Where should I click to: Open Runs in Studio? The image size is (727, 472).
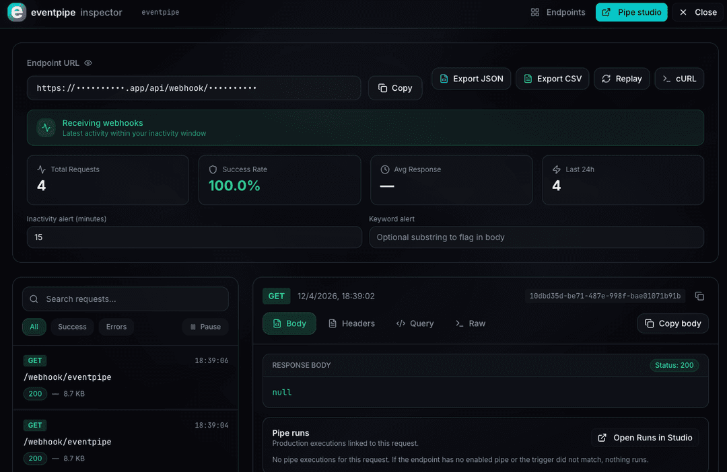[x=645, y=438]
